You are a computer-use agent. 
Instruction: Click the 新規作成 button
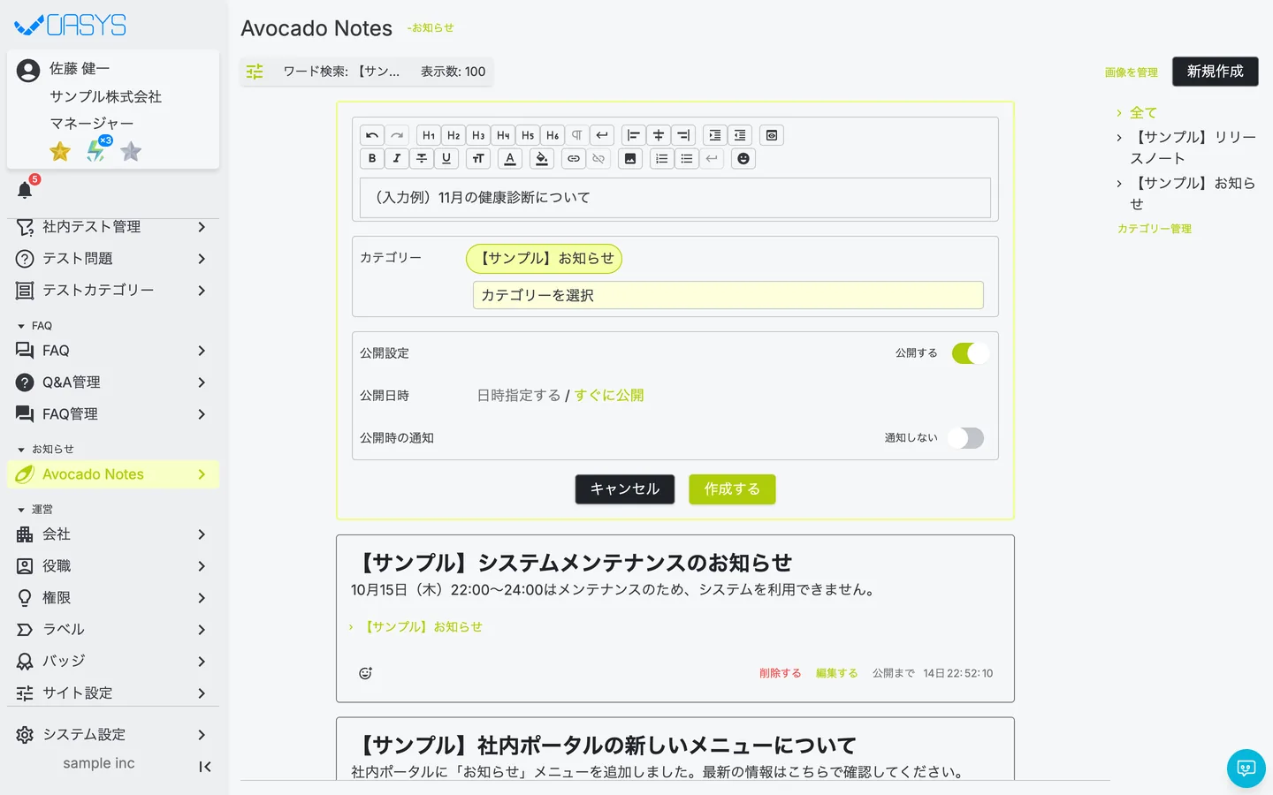(x=1216, y=72)
